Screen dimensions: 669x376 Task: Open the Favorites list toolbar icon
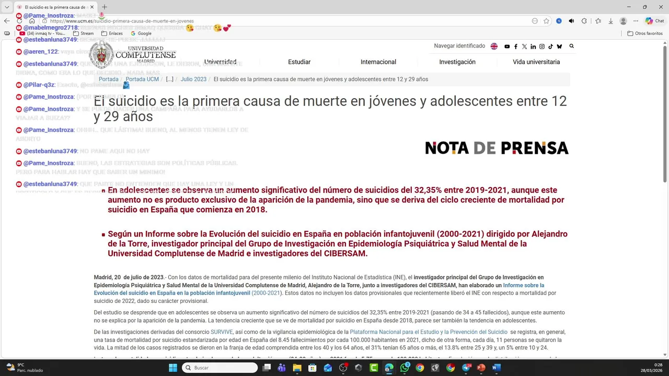click(598, 21)
